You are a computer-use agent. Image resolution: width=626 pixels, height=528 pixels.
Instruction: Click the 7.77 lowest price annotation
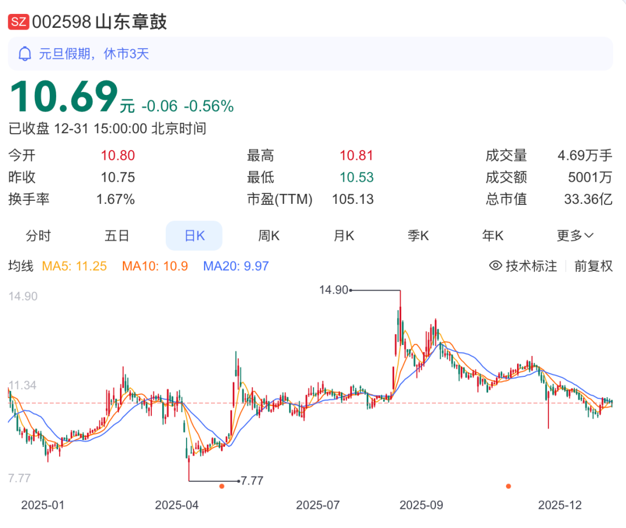tap(252, 481)
